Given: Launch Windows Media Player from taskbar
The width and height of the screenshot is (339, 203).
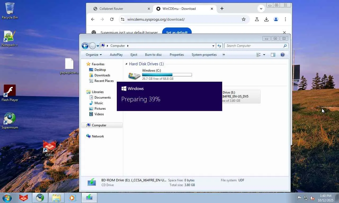Looking at the screenshot, I should pyautogui.click(x=72, y=198).
